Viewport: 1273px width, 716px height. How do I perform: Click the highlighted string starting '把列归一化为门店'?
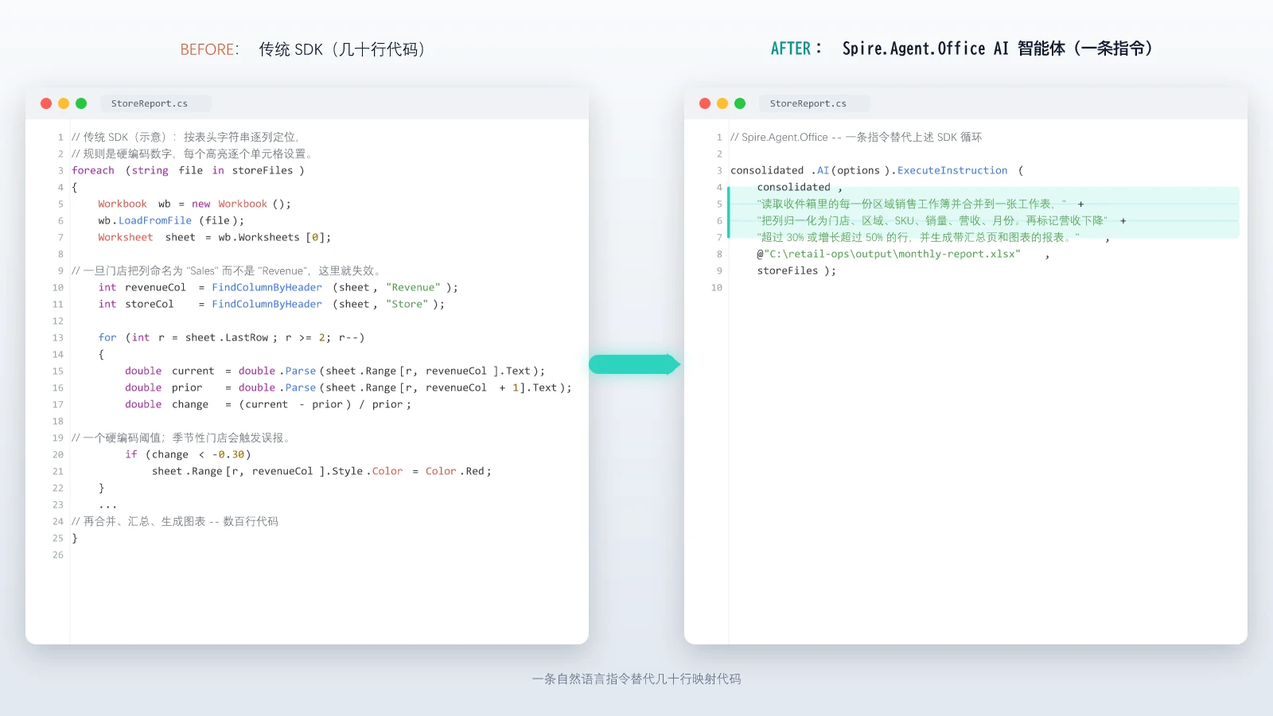(932, 220)
